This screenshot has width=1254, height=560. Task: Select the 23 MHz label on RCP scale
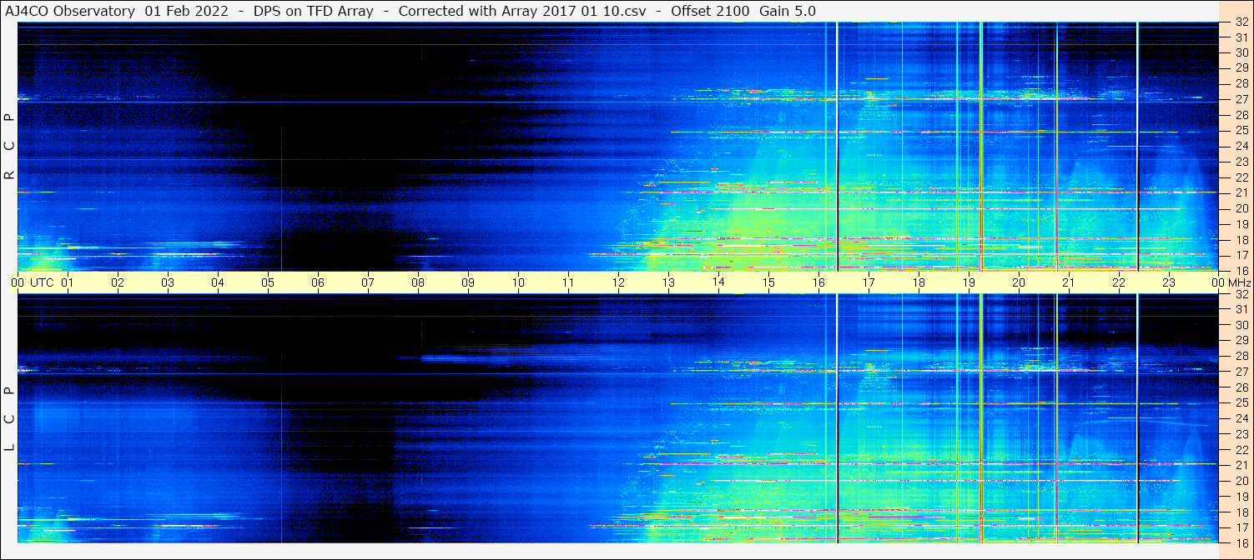click(1241, 162)
